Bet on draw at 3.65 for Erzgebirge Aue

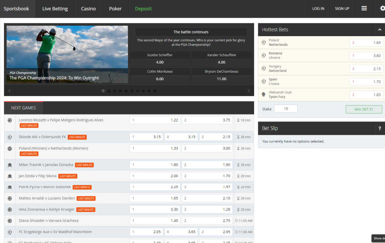coord(181,232)
